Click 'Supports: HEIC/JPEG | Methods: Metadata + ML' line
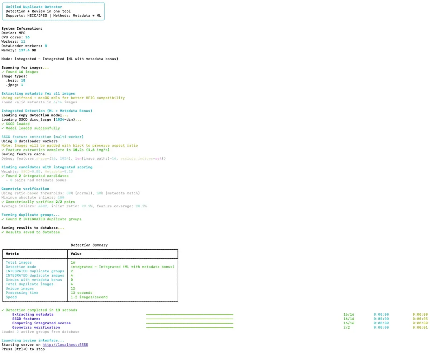Viewport: 430px width, 353px height. [53, 15]
